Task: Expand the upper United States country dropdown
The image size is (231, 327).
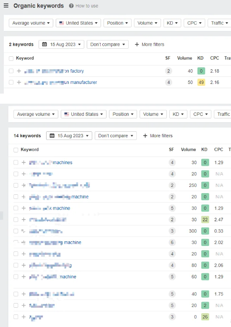Action: (78, 23)
